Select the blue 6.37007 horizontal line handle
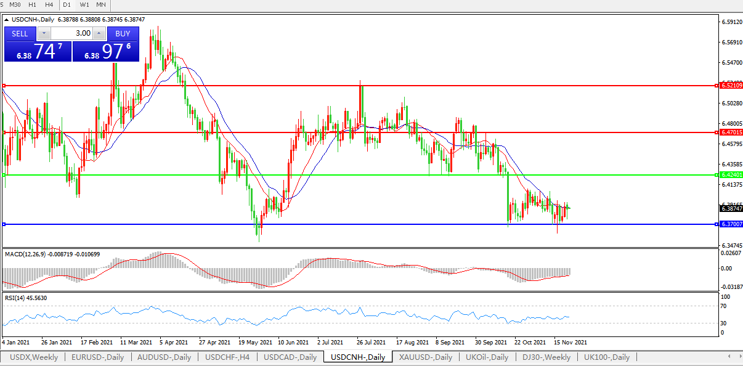743x366 pixels. [x=4, y=224]
